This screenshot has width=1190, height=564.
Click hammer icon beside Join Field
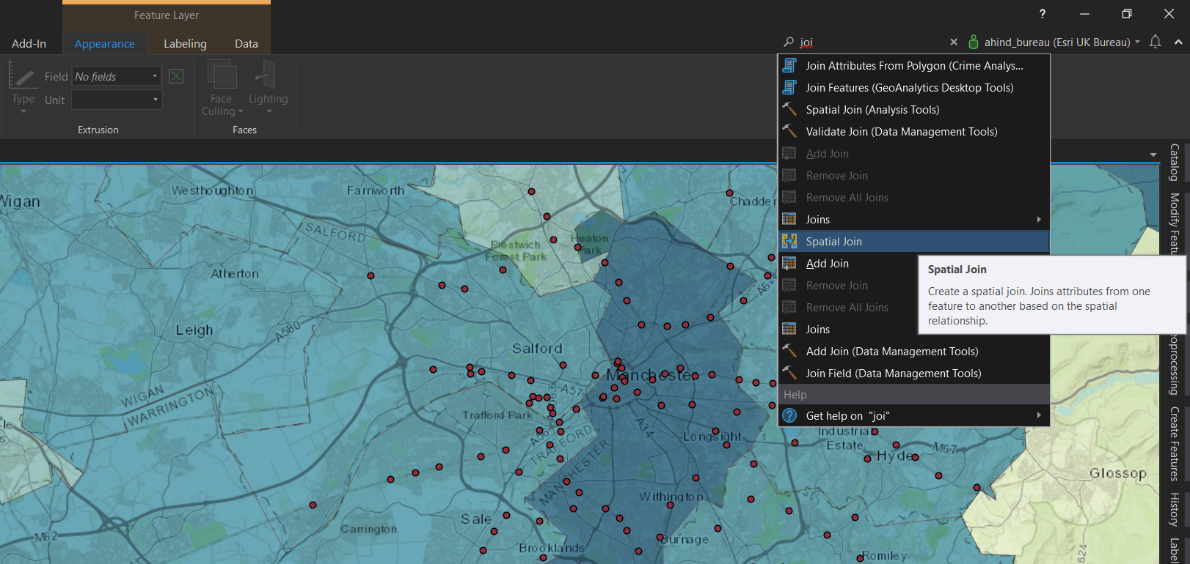(x=789, y=373)
